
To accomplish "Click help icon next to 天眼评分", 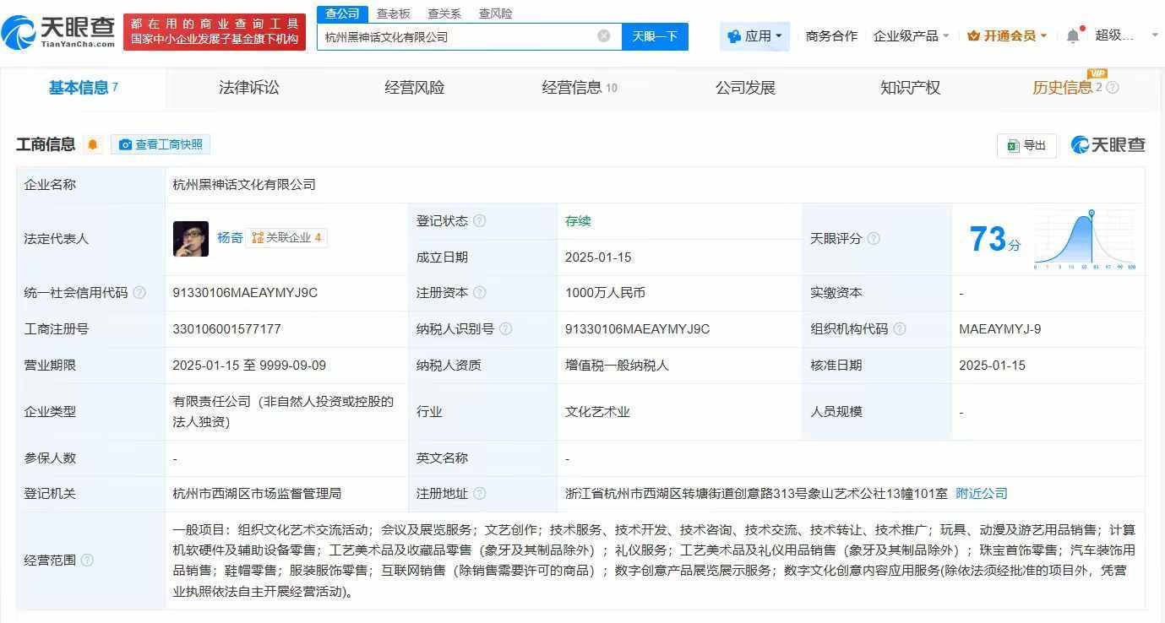I will point(874,239).
